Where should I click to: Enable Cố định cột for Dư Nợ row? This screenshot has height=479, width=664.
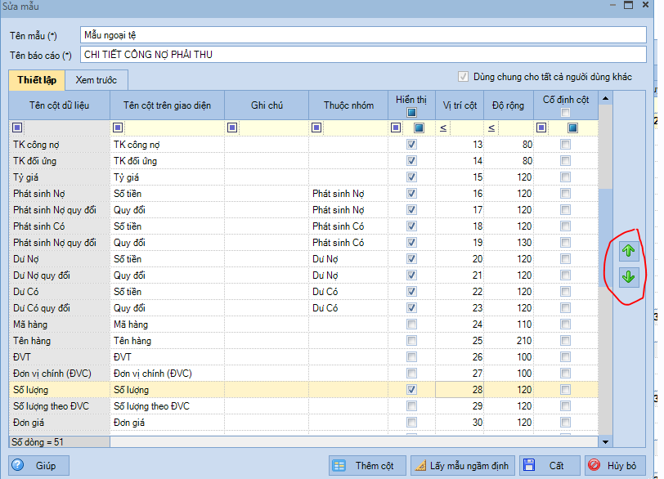(x=565, y=259)
